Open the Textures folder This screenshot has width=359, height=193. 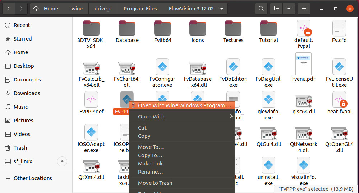233,28
